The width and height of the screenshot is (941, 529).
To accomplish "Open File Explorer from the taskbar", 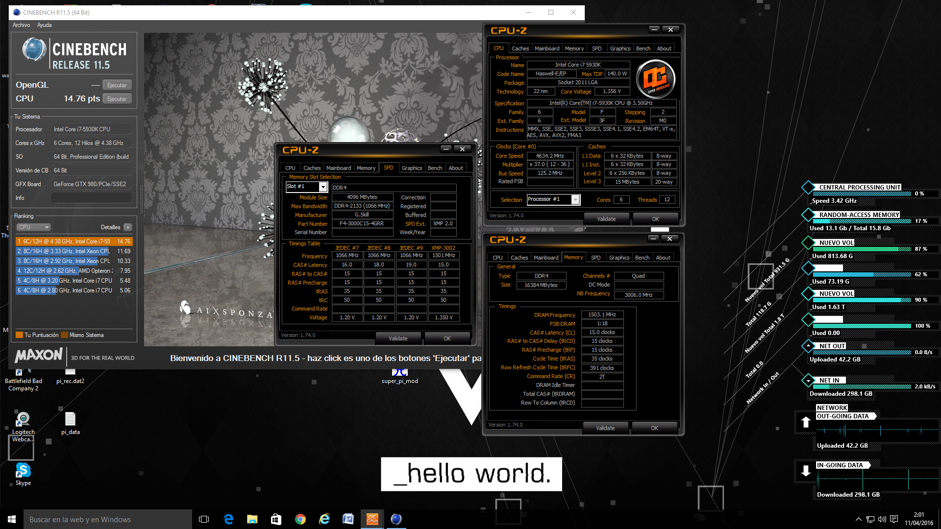I will (x=252, y=519).
